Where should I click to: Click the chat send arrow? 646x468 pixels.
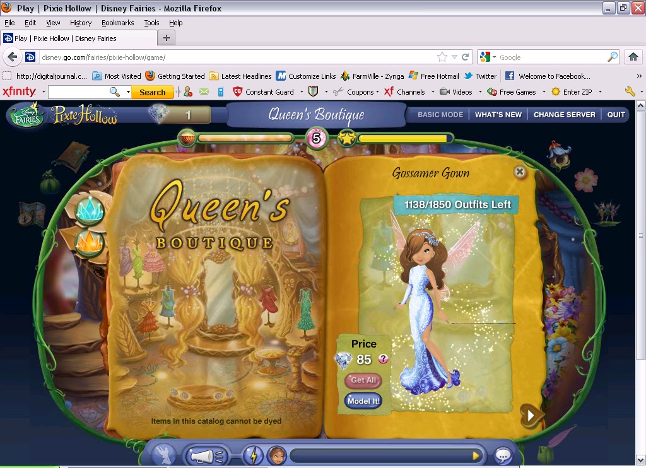pyautogui.click(x=476, y=455)
